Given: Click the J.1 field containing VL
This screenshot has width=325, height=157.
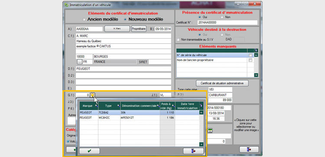Looking at the screenshot, I should click(x=166, y=95).
